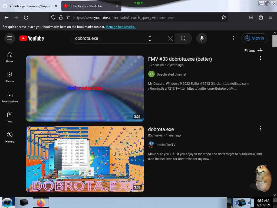This screenshot has width=277, height=208.
Task: Open tracking protection shield icon
Action: click(53, 18)
